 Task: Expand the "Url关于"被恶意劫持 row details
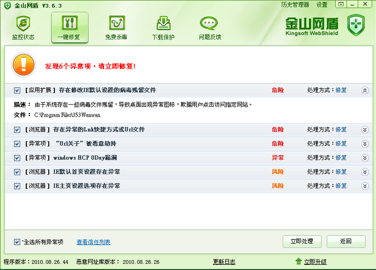[x=365, y=144]
